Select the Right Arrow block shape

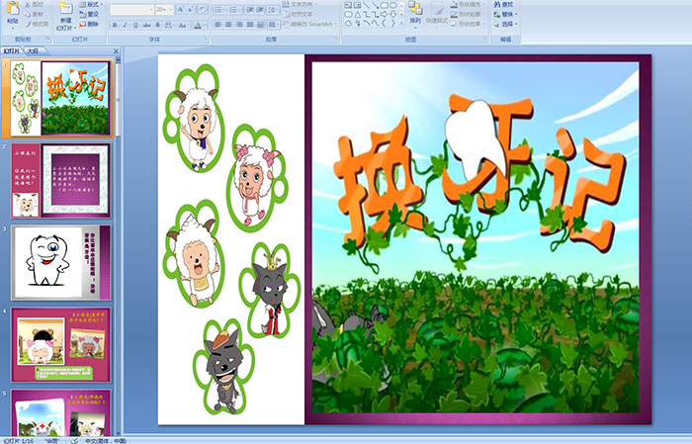pos(384,14)
